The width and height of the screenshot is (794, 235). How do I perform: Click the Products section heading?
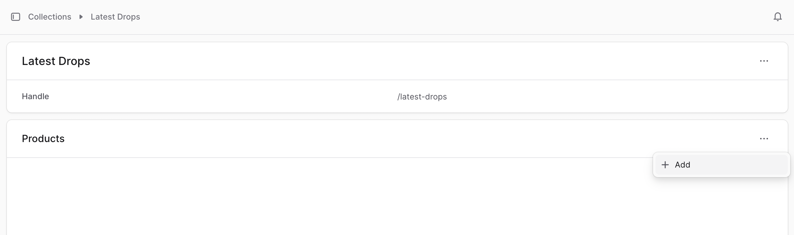point(43,139)
